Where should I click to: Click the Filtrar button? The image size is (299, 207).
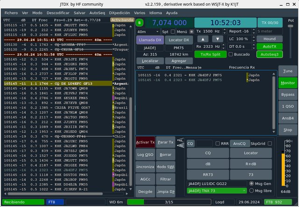(165, 179)
